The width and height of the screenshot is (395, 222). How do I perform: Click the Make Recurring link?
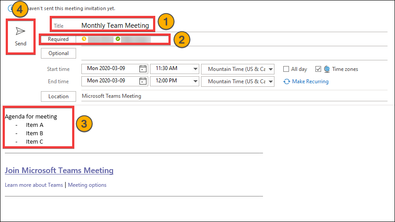[x=310, y=81]
